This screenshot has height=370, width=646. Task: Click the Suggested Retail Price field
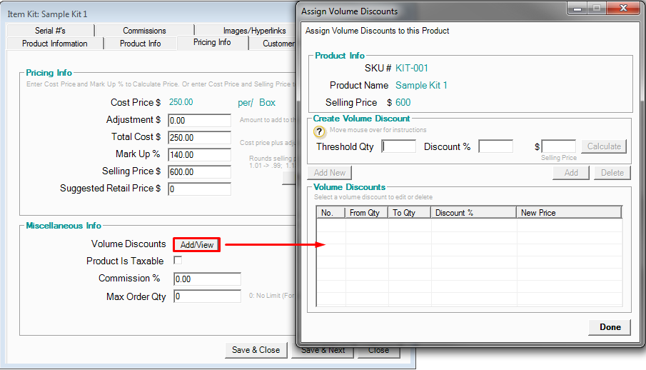(199, 189)
